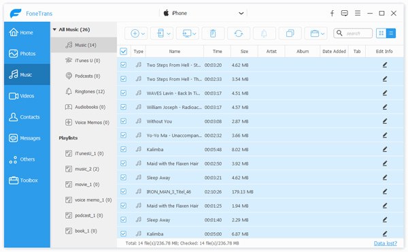Click the Data lost? link
Screen dimensions: 408x252
click(x=386, y=243)
